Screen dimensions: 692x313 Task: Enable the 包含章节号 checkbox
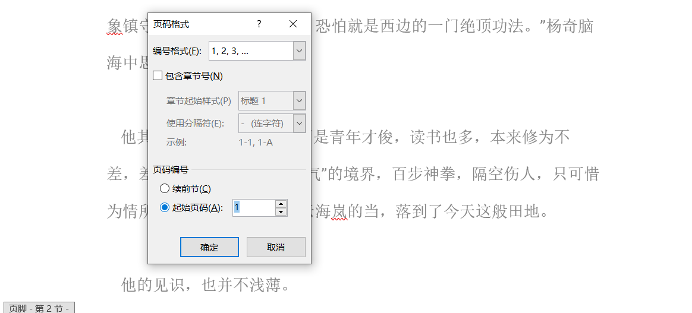coord(158,76)
